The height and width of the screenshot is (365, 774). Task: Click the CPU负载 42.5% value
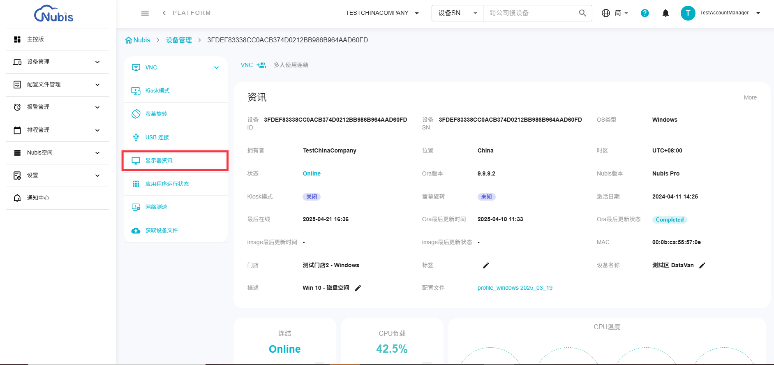392,349
